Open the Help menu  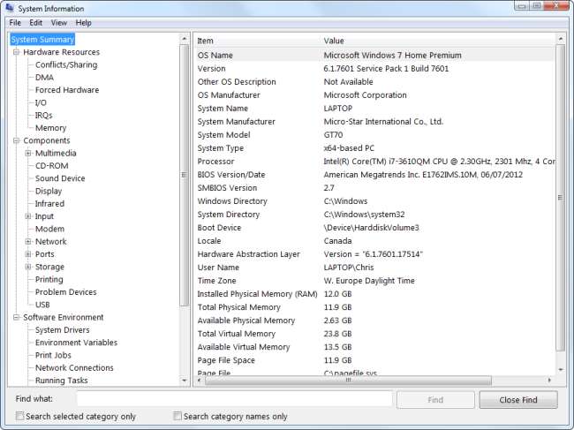(83, 22)
